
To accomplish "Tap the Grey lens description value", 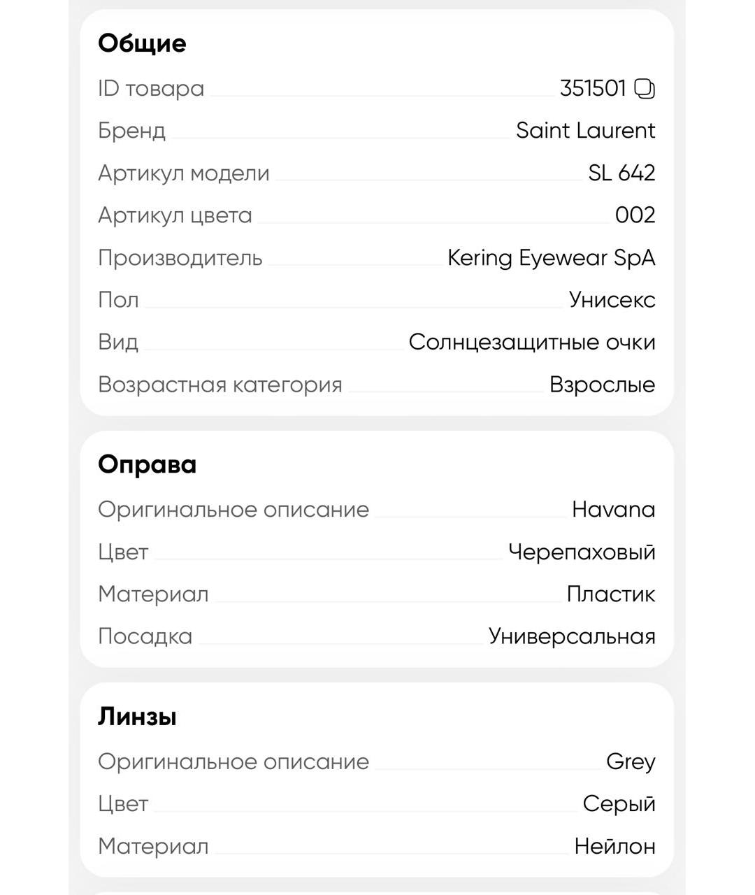I will point(631,762).
